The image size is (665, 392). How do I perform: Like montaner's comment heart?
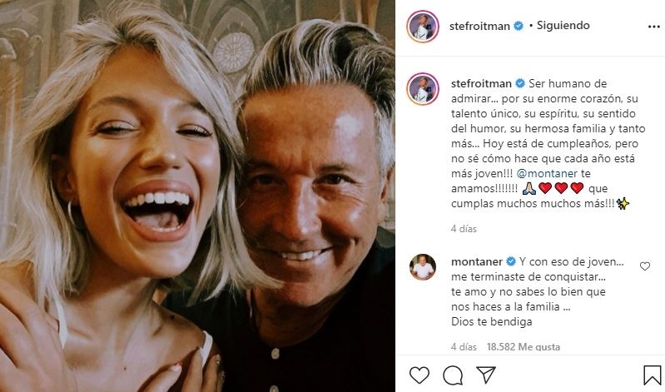(x=645, y=266)
